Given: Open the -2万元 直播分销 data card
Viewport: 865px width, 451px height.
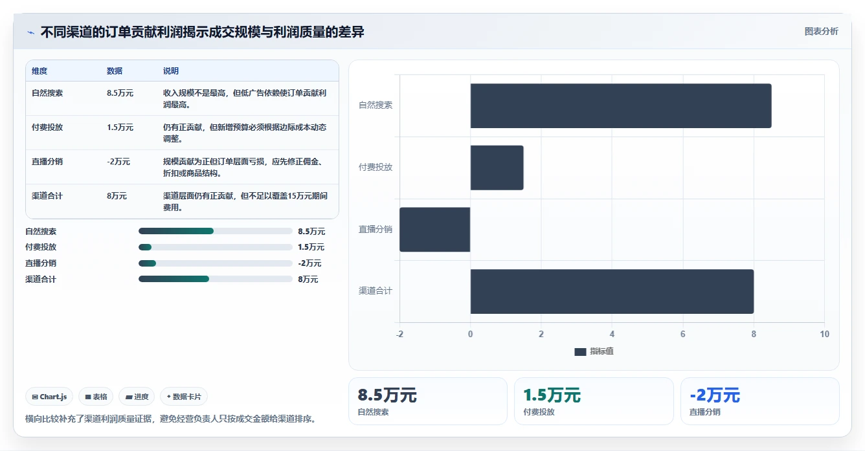Looking at the screenshot, I should [x=760, y=401].
